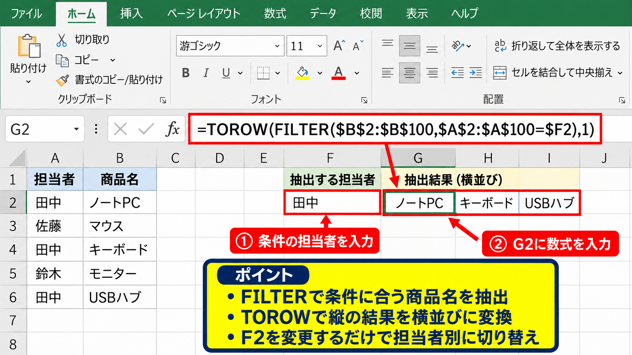The height and width of the screenshot is (355, 632).
Task: Toggle center horizontal align button
Action: 409,73
